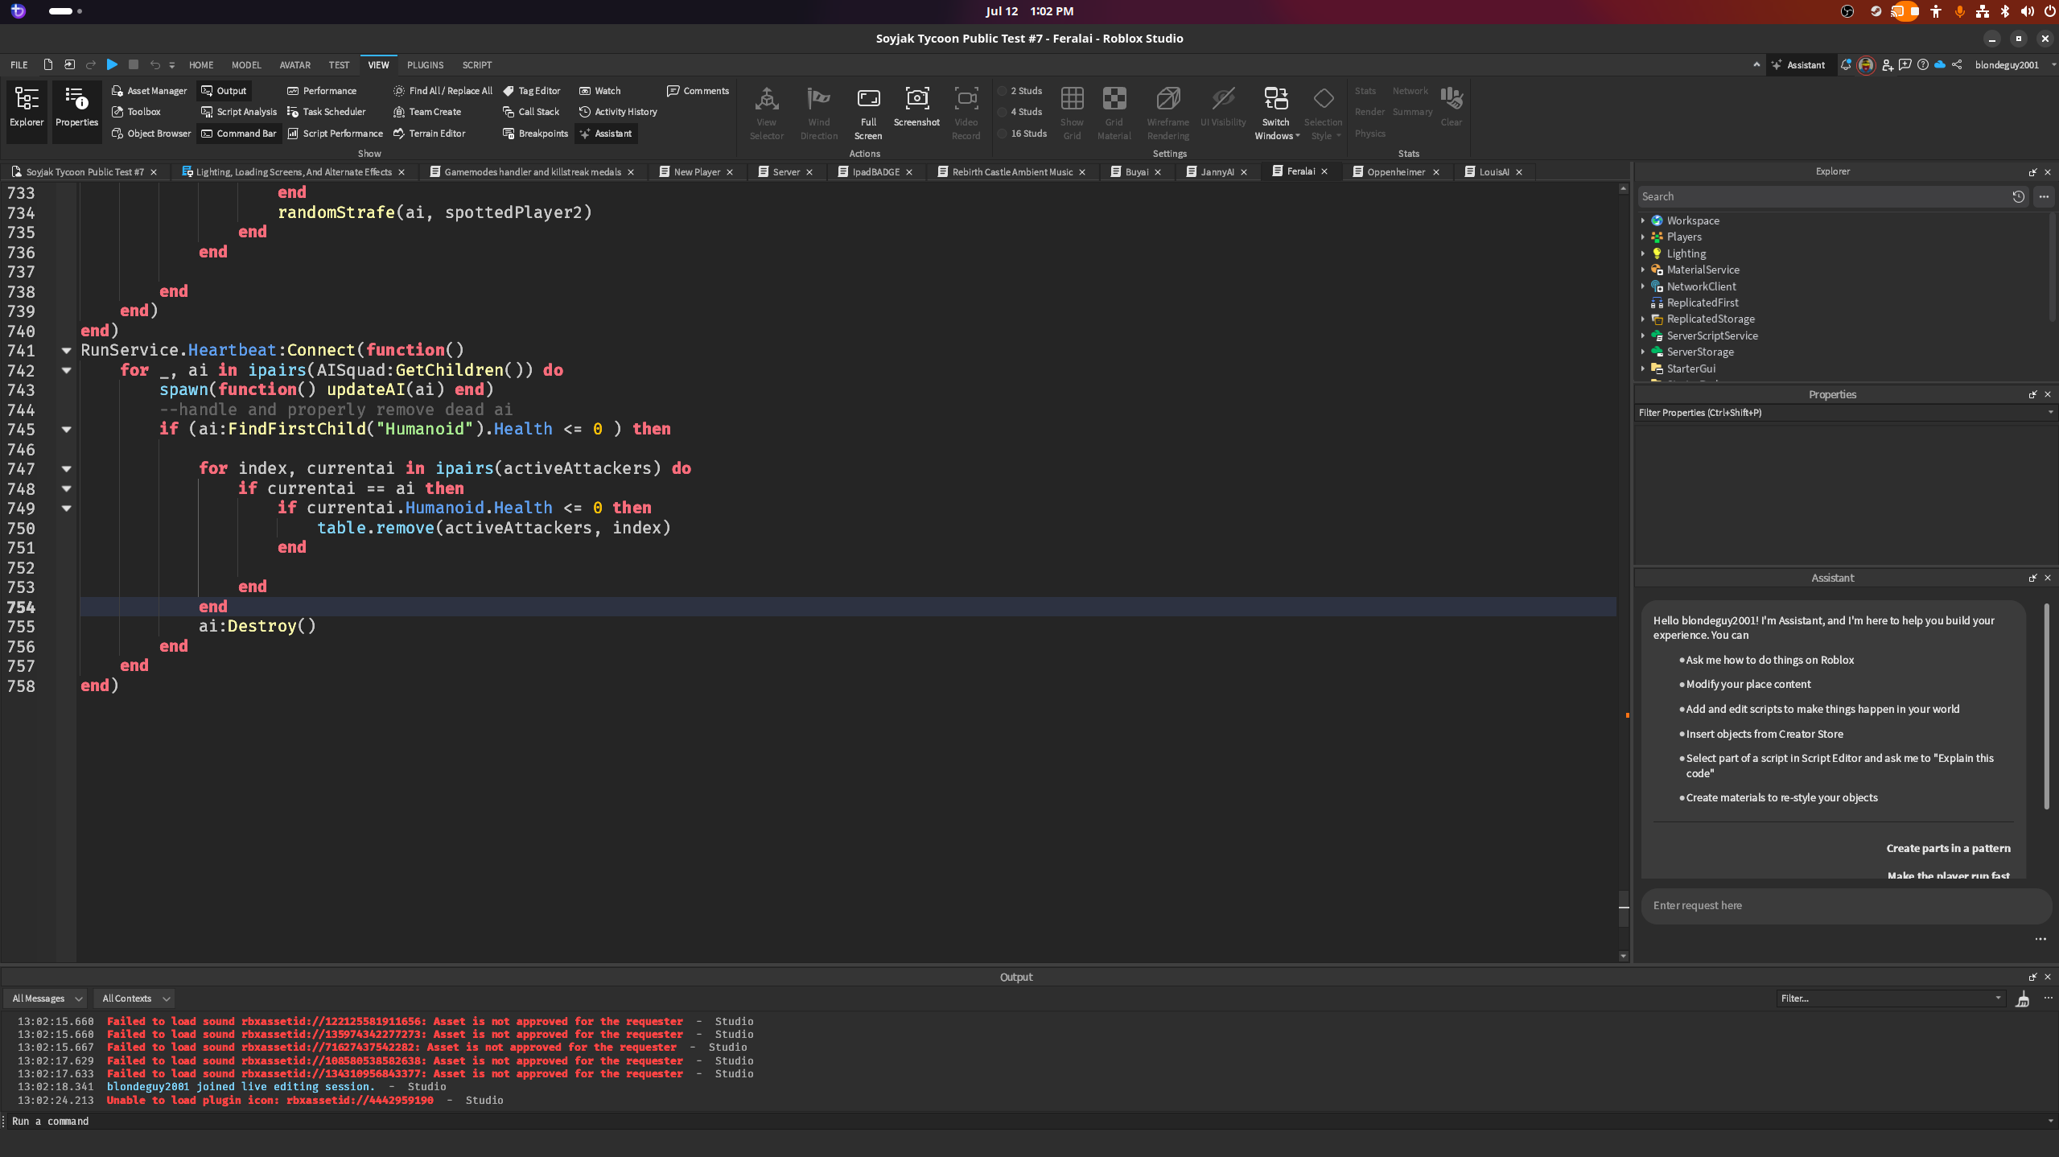Expand the Players tree node
Image resolution: width=2059 pixels, height=1157 pixels.
[x=1643, y=237]
